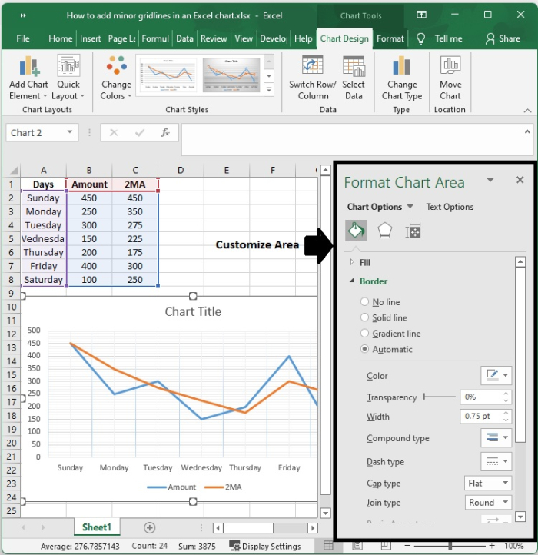Click Insert Function fx icon
The width and height of the screenshot is (538, 555).
tap(165, 133)
